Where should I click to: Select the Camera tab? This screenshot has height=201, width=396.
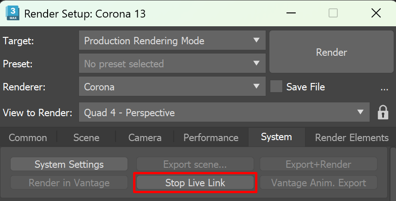click(145, 137)
